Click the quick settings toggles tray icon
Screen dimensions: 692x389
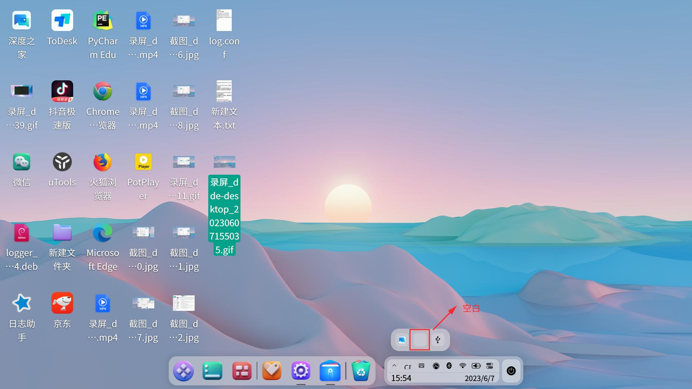pyautogui.click(x=489, y=366)
